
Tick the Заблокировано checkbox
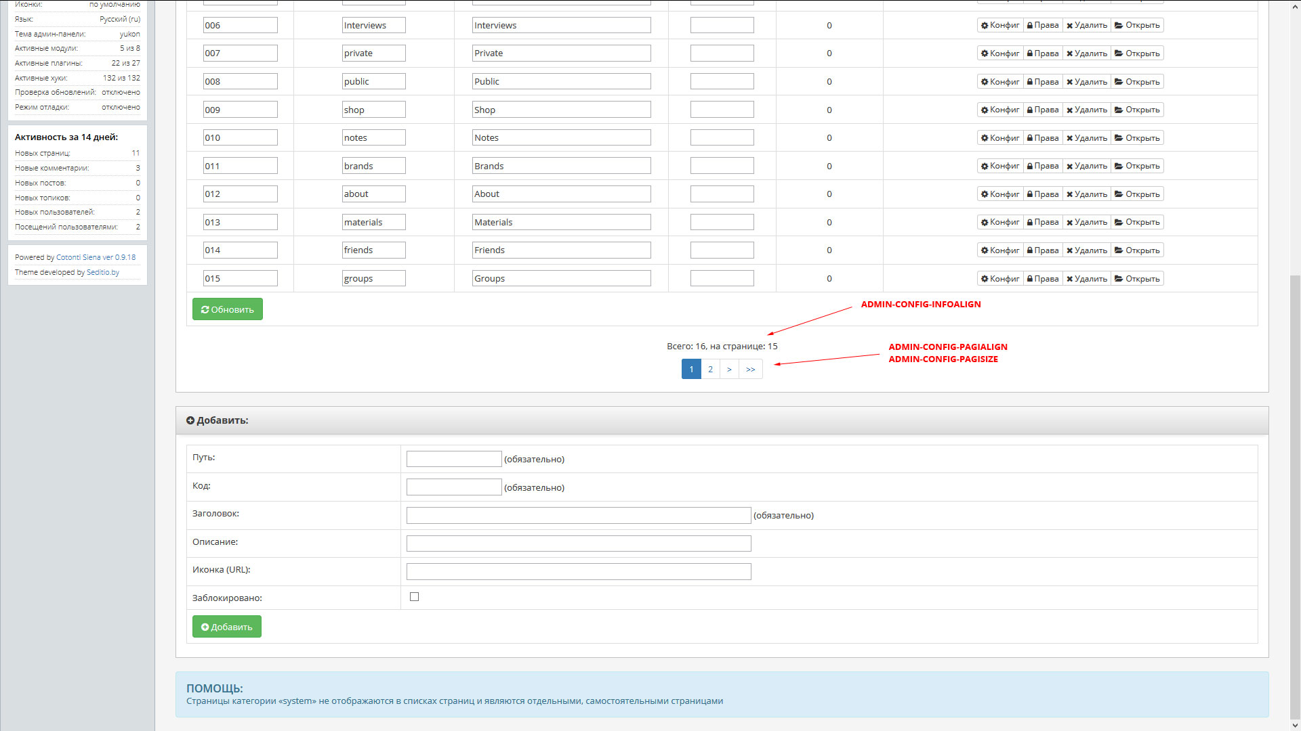[414, 597]
